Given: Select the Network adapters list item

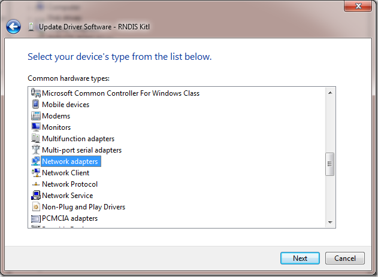Looking at the screenshot, I should point(69,162).
